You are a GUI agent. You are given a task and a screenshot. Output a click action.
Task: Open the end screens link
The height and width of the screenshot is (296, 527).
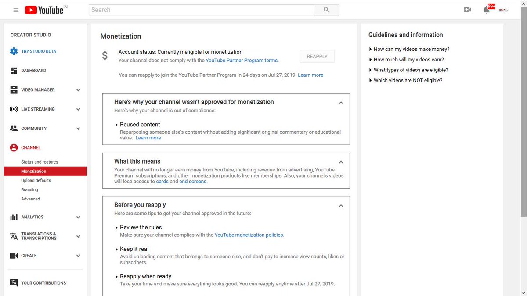(x=193, y=181)
